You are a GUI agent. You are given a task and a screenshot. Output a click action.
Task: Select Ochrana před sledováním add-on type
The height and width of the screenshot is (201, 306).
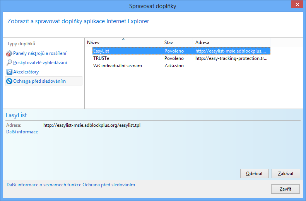39,81
